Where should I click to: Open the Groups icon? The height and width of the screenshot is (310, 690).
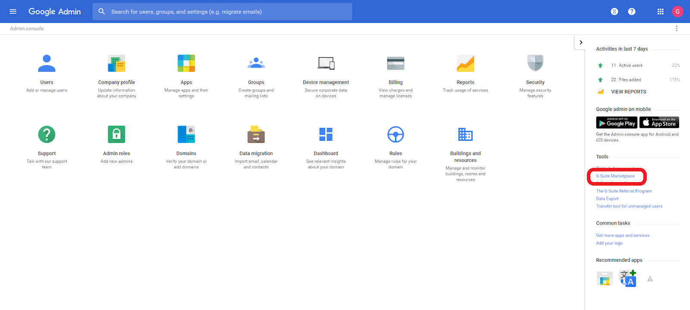(x=256, y=63)
